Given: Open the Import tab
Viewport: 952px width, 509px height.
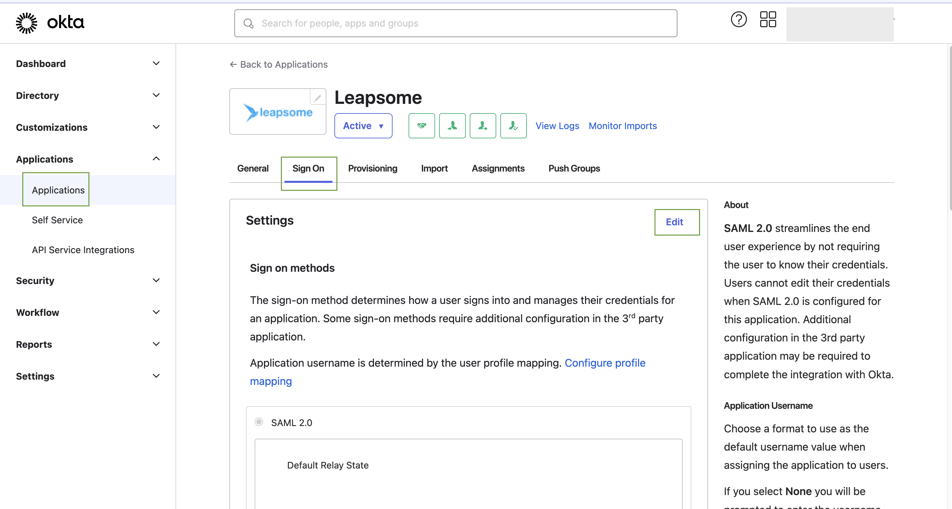Looking at the screenshot, I should (434, 169).
